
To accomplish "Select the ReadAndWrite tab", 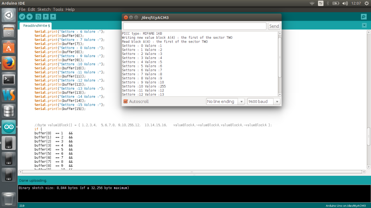I will tap(36, 26).
